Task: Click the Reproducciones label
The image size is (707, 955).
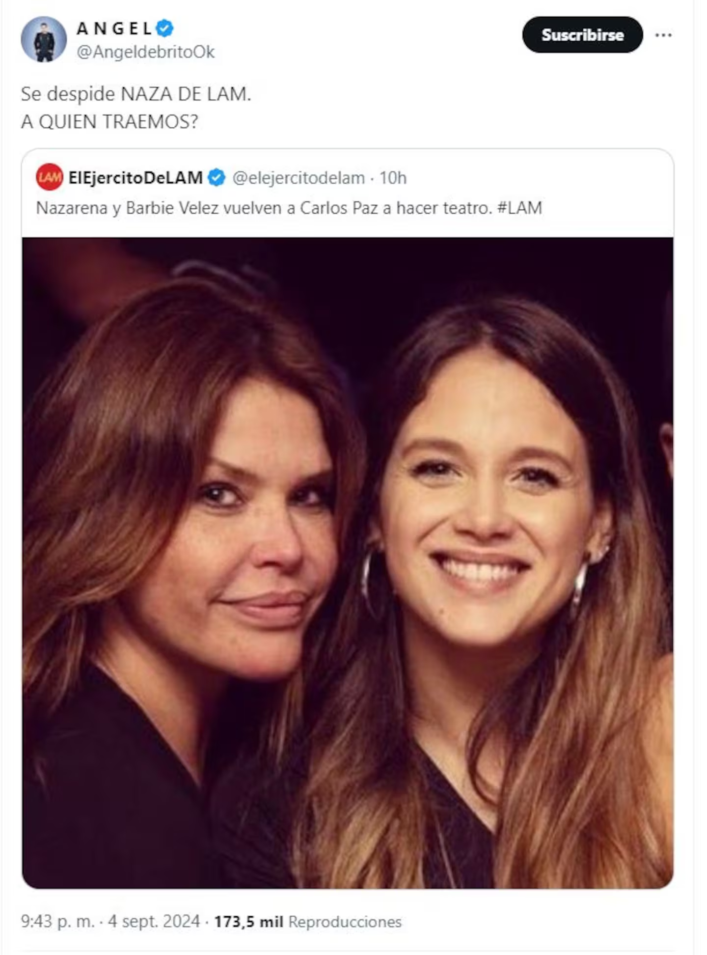Action: (345, 922)
